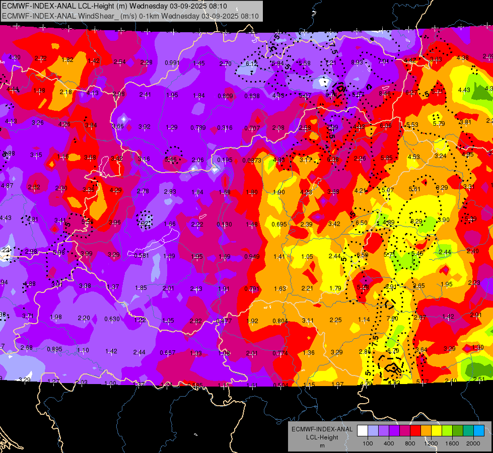Image resolution: width=493 pixels, height=453 pixels.
Task: Click the grid value 5.79
Action: (439, 123)
